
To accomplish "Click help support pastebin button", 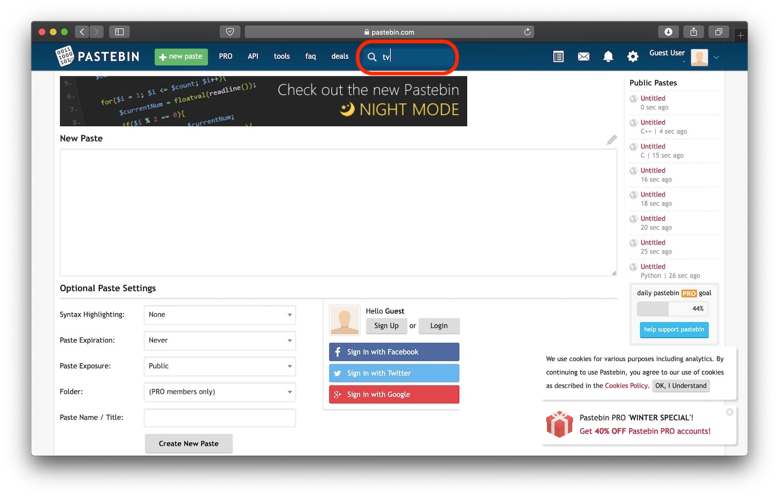I will tap(674, 330).
